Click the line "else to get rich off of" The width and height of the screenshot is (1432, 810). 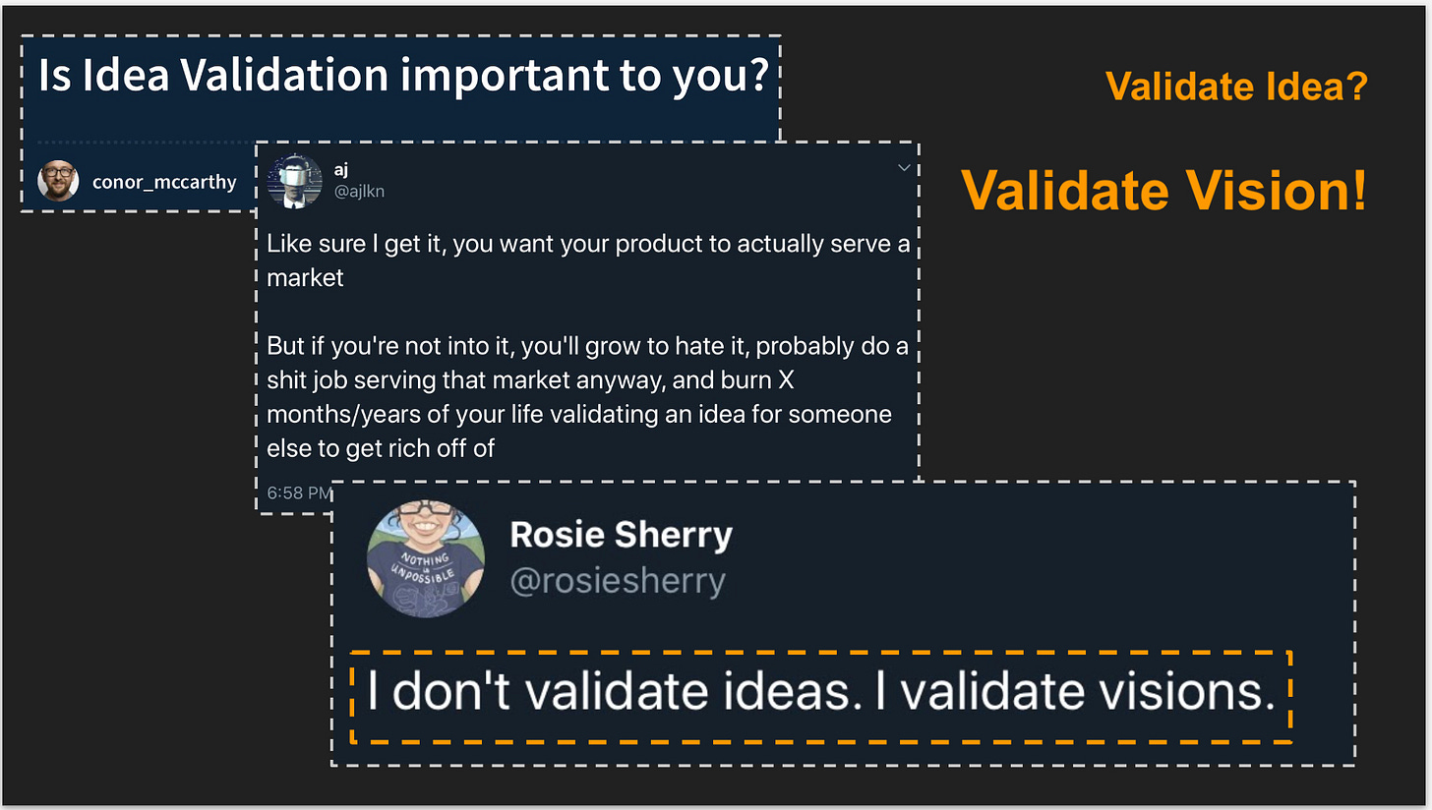(x=381, y=447)
